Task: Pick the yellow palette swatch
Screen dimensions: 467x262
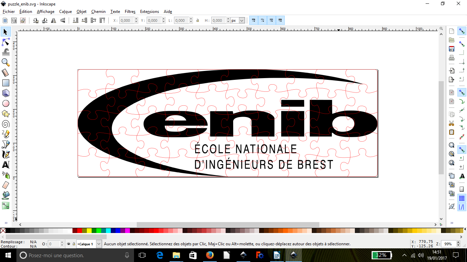Action: [x=89, y=231]
